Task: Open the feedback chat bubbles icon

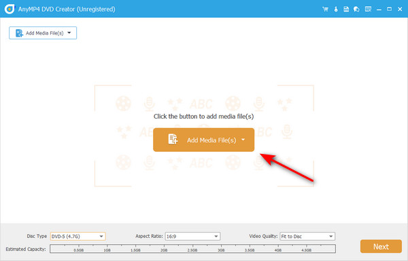Action: (x=356, y=9)
